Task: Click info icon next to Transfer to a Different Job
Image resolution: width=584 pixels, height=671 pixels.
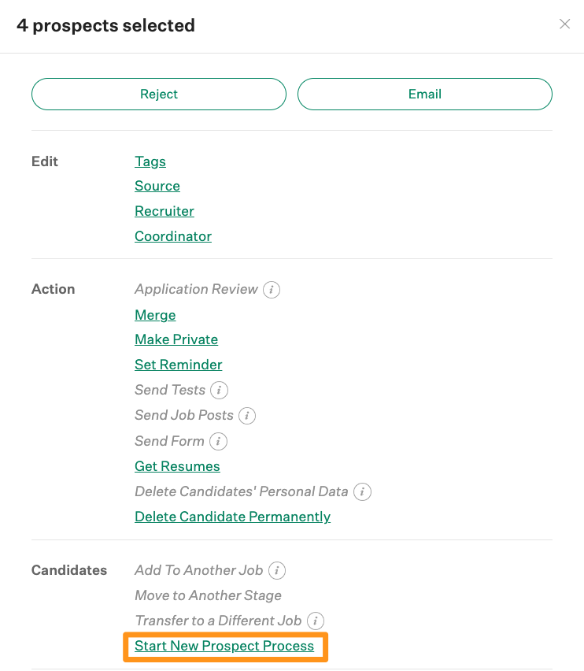Action: pos(316,621)
